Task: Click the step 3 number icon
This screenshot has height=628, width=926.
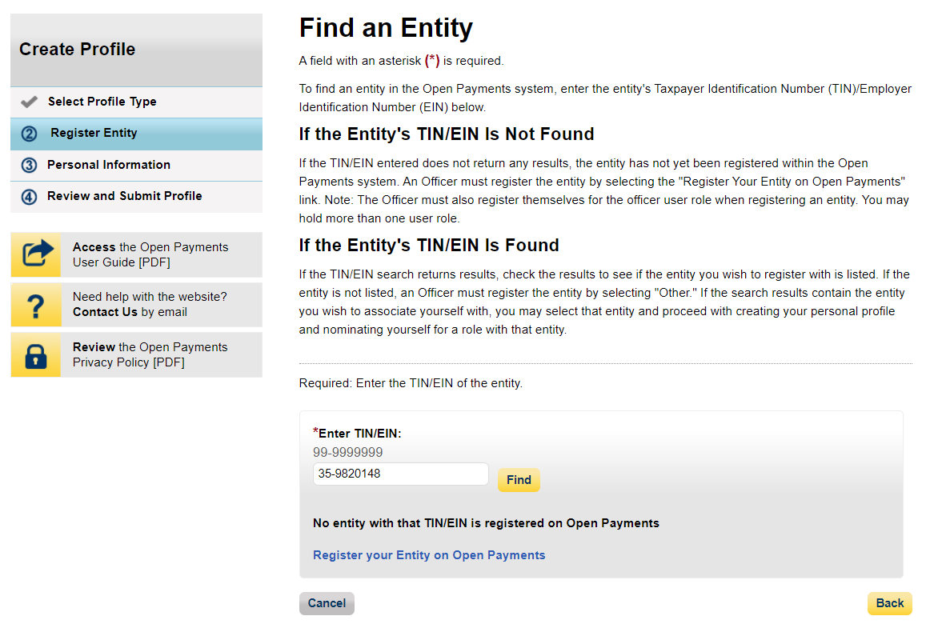Action: tap(30, 166)
